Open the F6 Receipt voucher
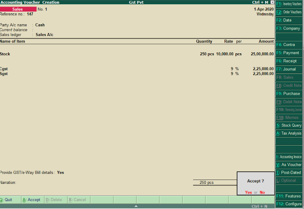The image size is (304, 209). (x=289, y=61)
